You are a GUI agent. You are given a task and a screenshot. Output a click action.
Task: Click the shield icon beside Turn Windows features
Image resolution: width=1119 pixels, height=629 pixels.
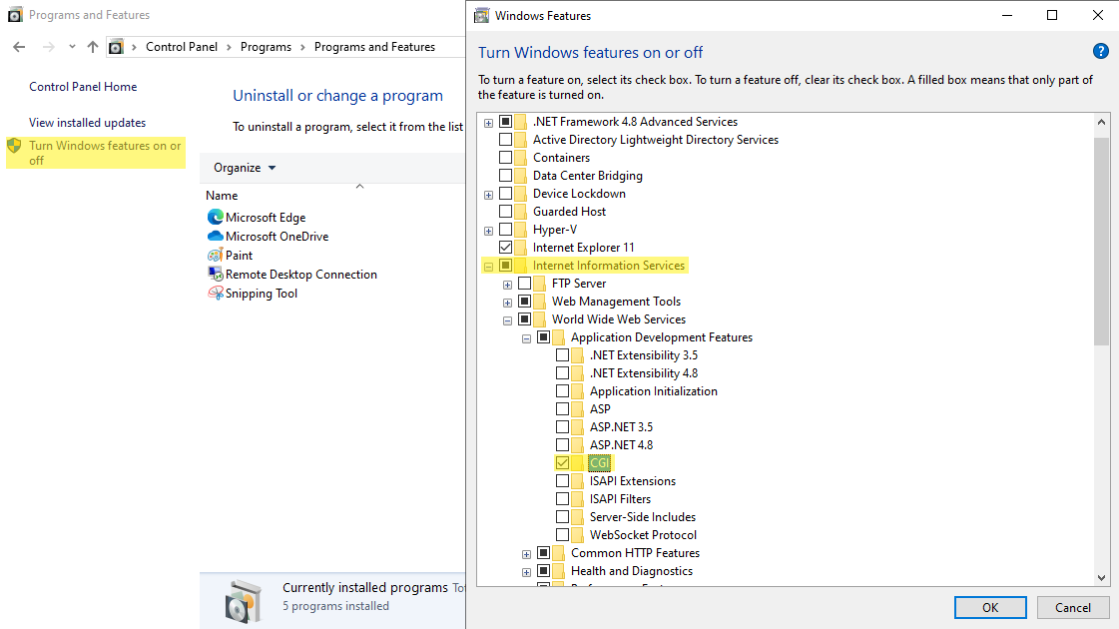[x=14, y=147]
